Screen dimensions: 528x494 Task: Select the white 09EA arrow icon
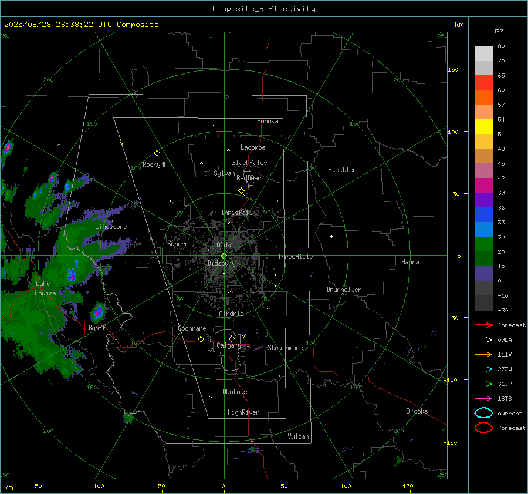pos(483,340)
